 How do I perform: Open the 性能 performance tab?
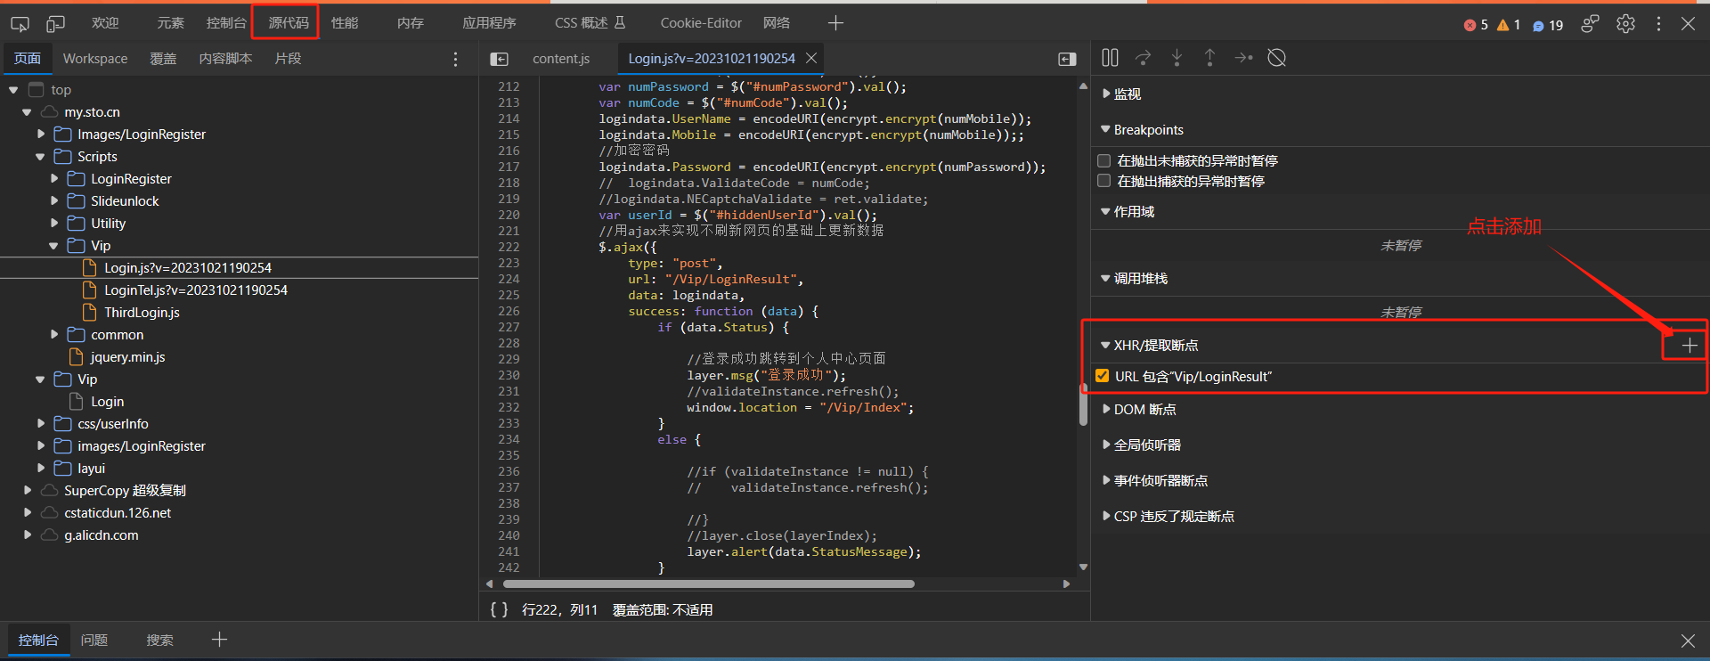point(345,23)
